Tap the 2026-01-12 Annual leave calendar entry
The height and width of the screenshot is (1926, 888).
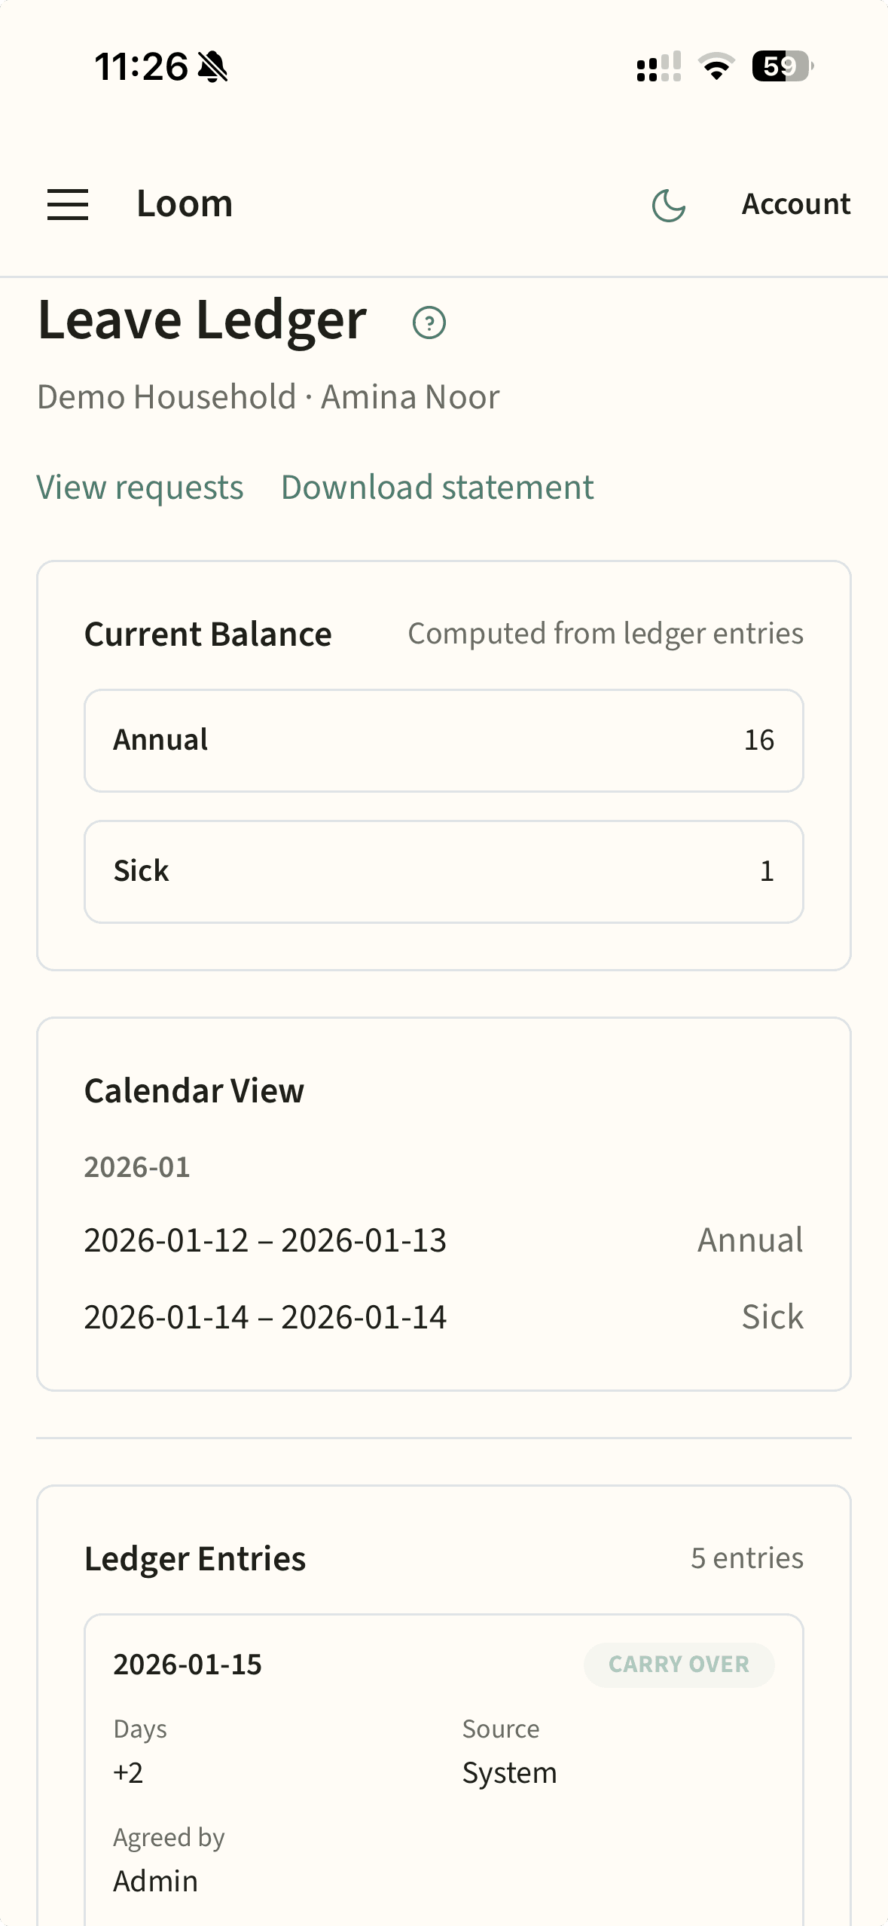tap(444, 1240)
